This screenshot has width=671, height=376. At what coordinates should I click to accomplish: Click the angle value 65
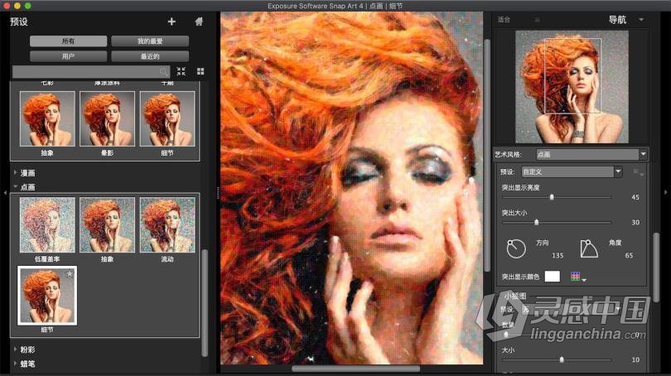click(x=629, y=255)
